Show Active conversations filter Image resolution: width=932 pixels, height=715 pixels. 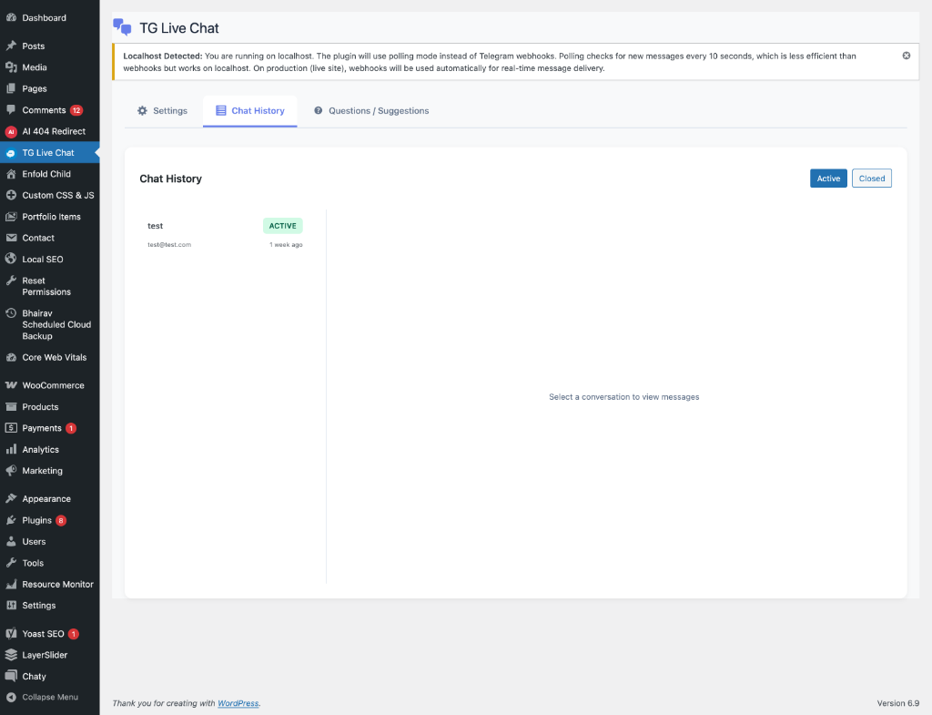click(x=828, y=179)
